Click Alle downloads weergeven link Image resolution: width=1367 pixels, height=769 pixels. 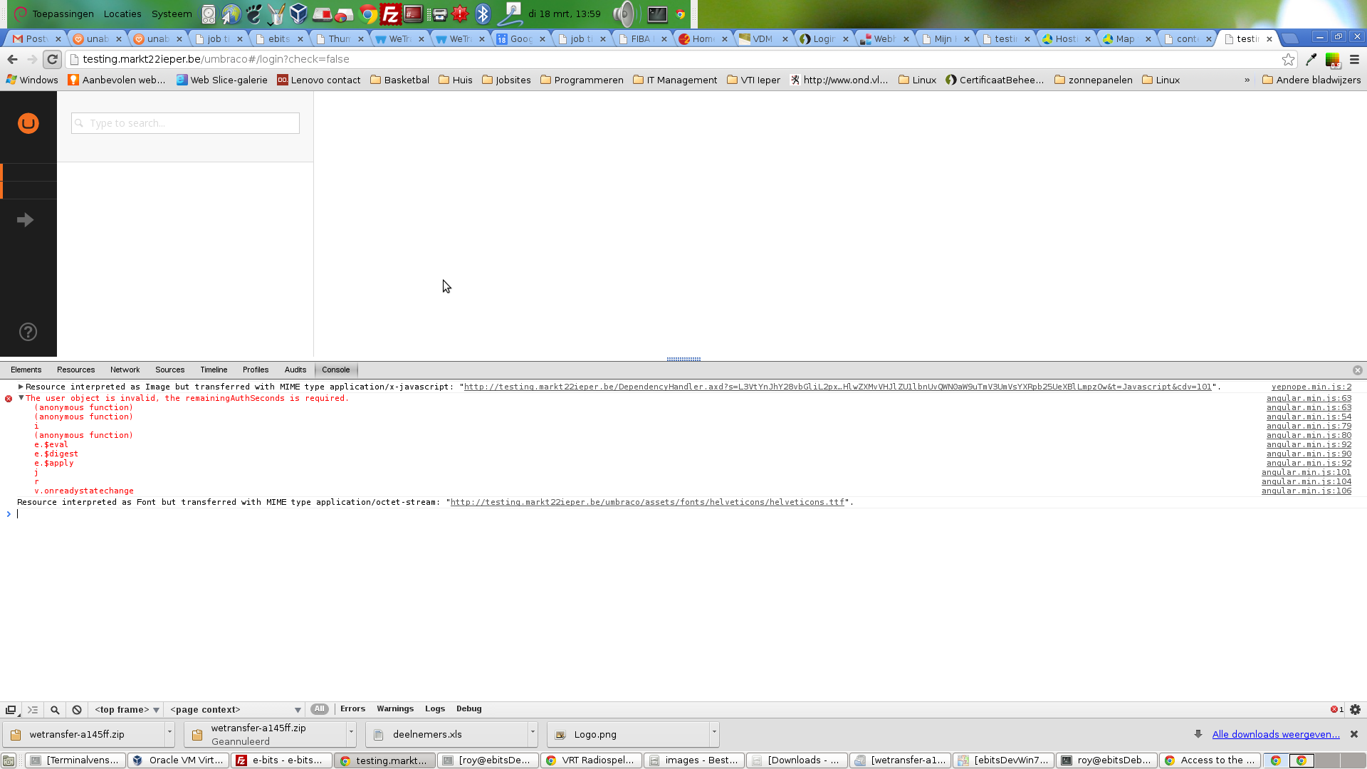pos(1275,734)
